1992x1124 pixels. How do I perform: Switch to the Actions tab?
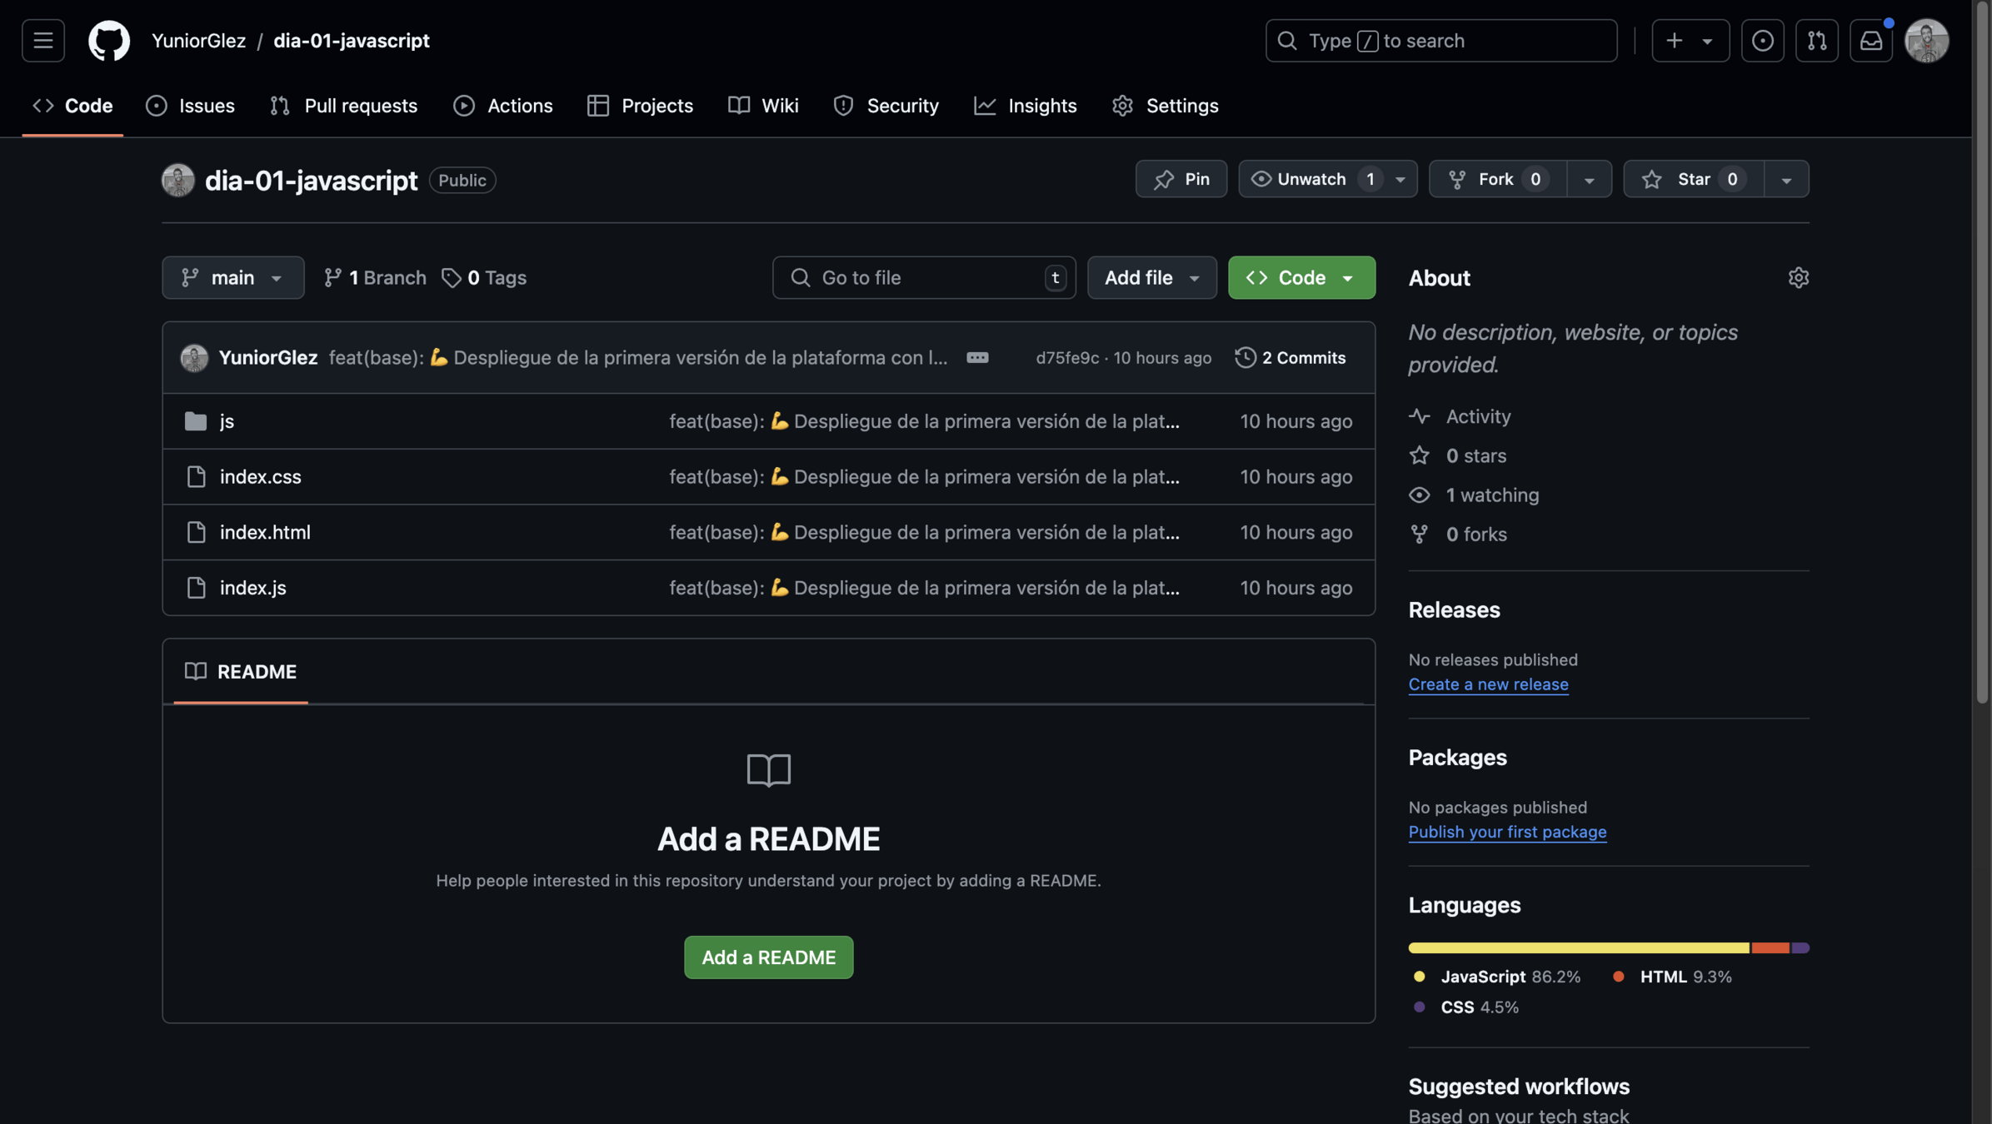point(503,106)
